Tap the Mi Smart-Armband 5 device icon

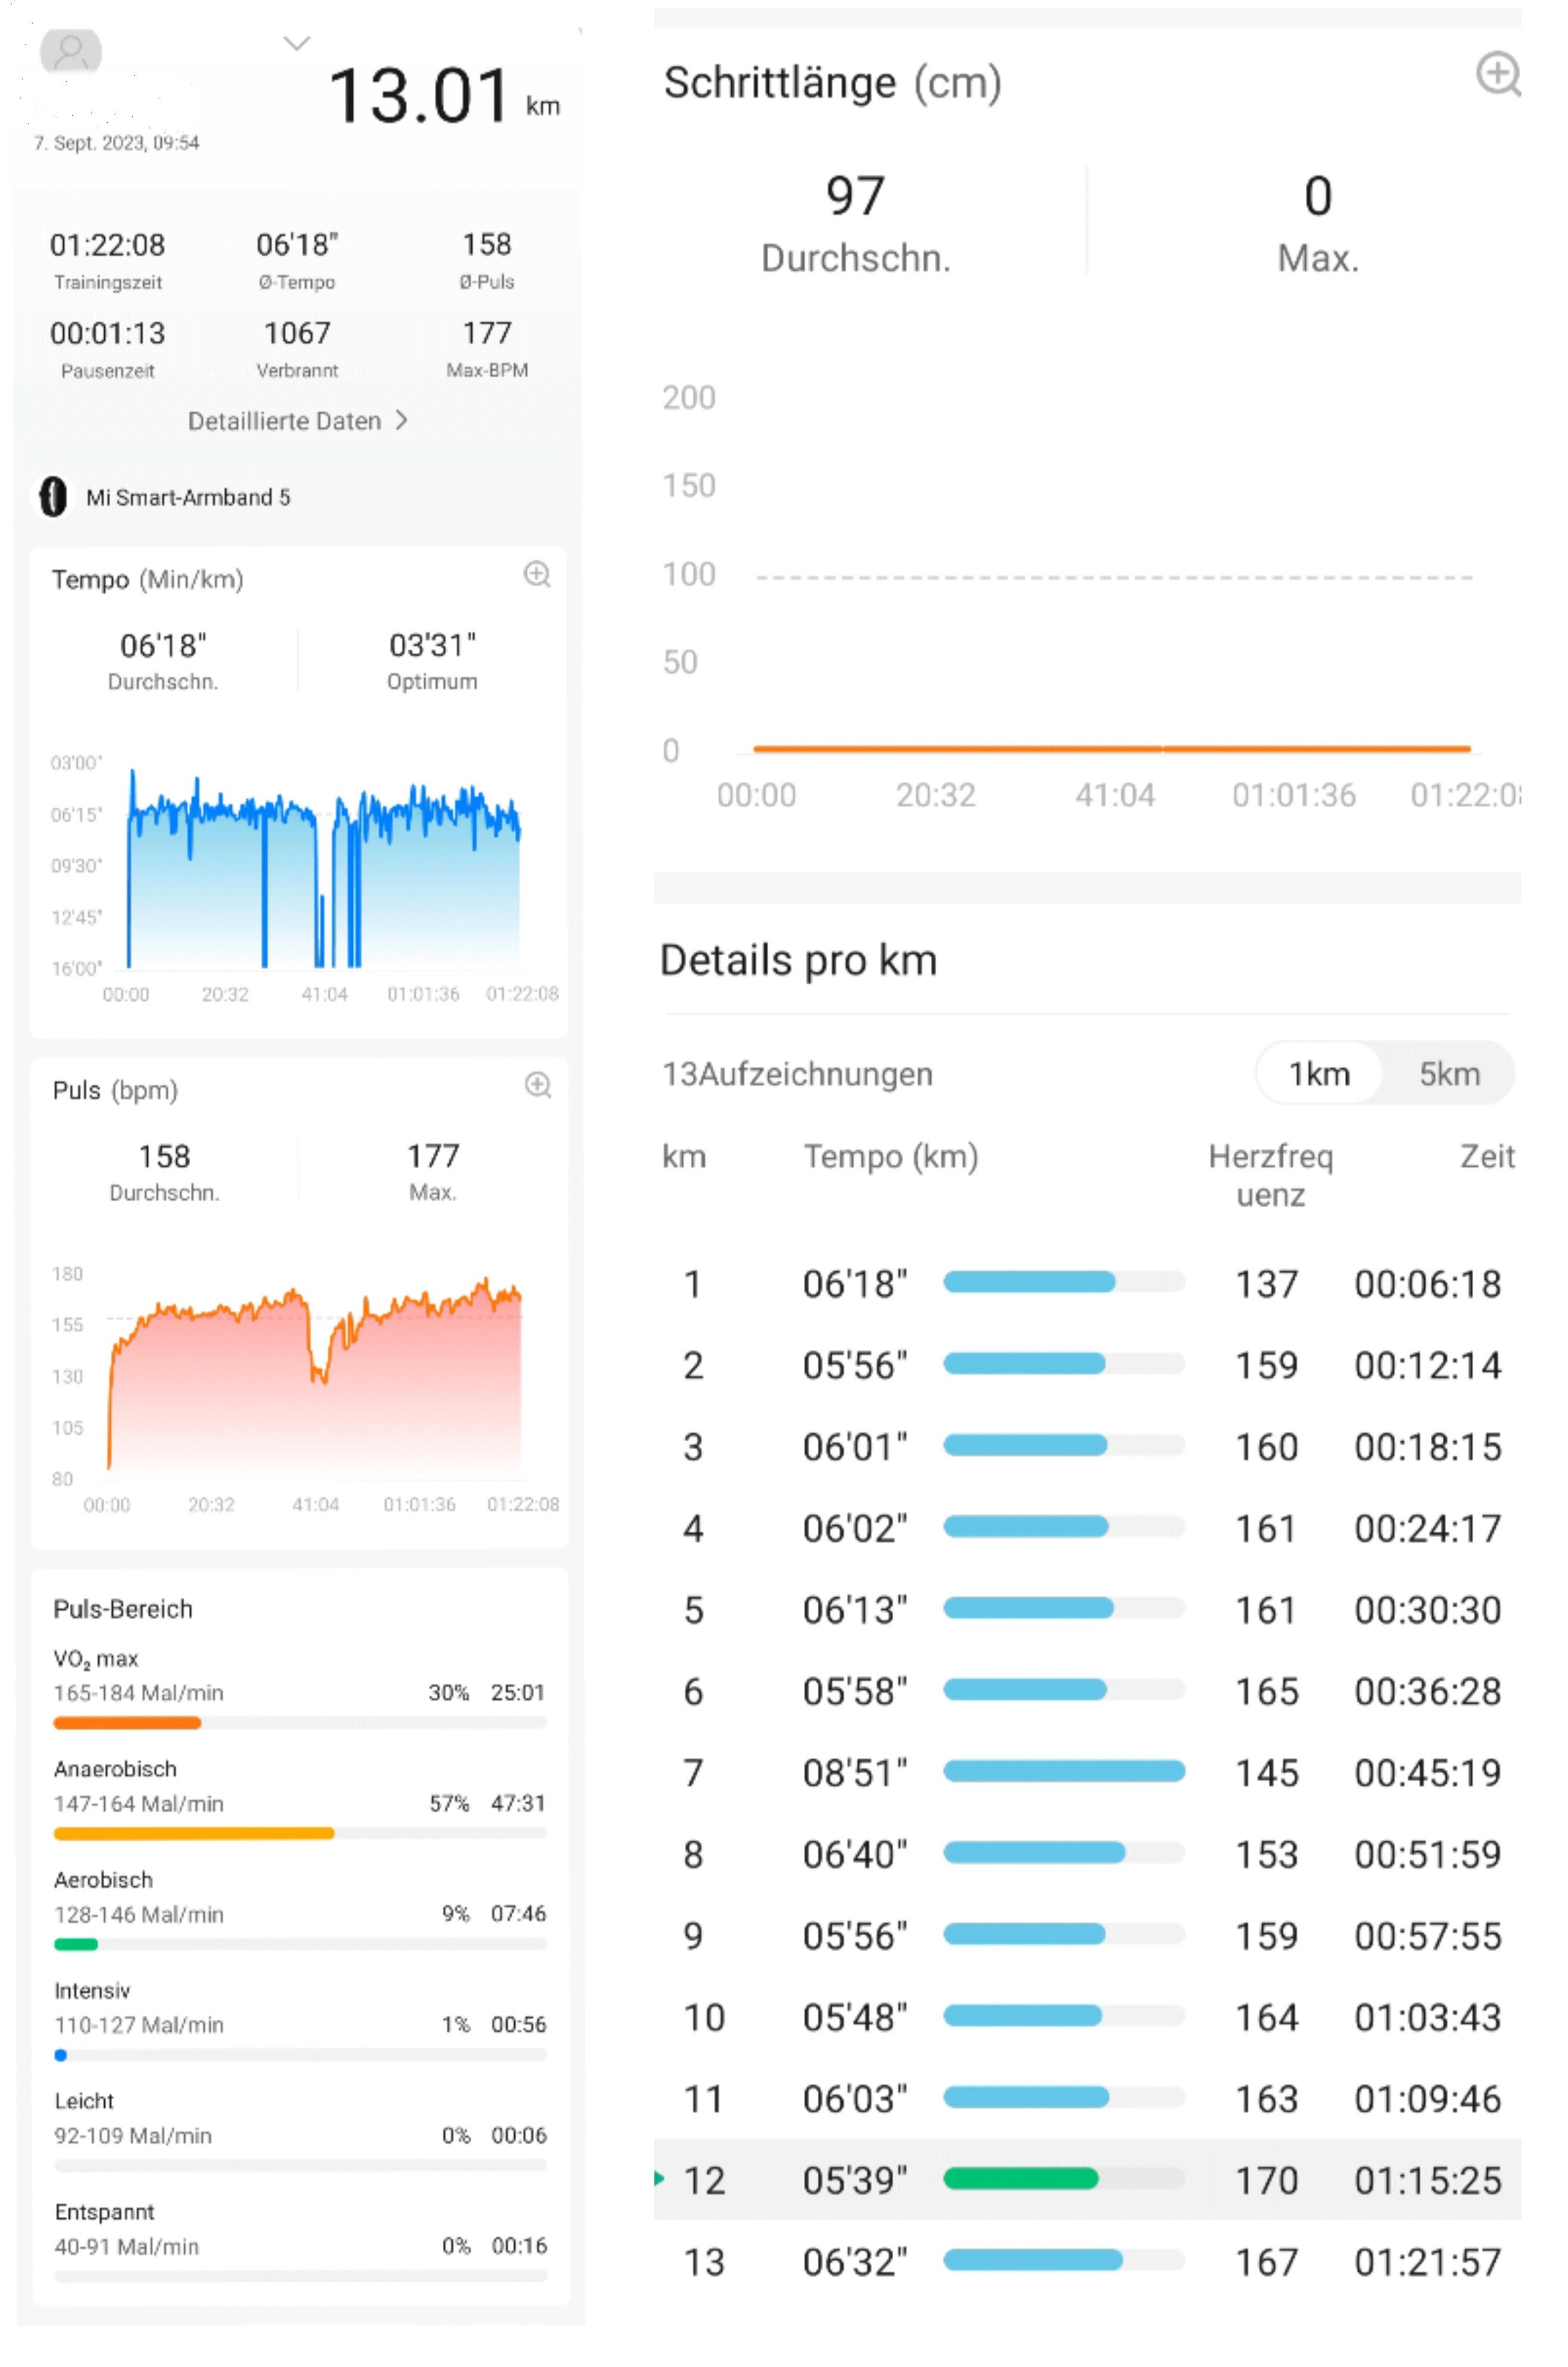(53, 497)
